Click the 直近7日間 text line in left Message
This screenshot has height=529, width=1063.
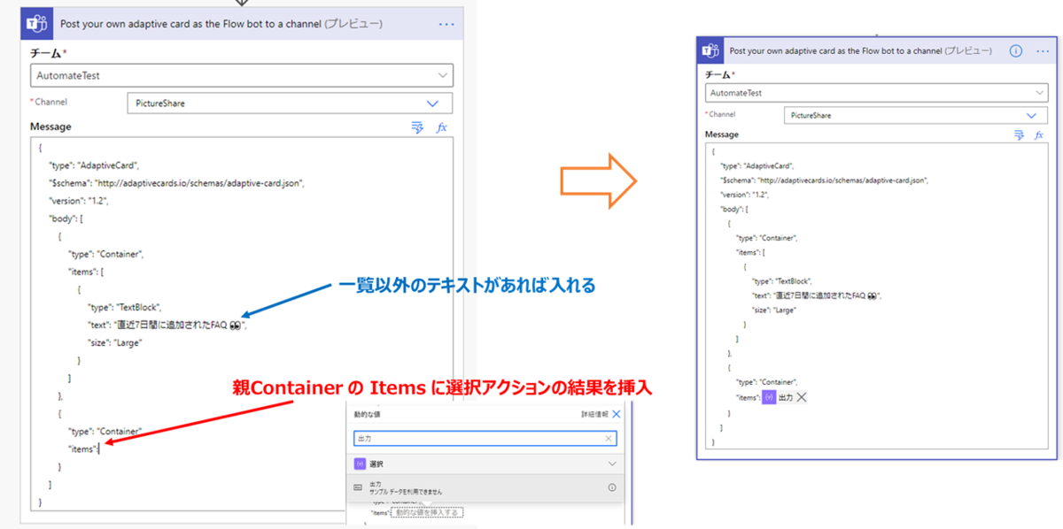(x=166, y=325)
